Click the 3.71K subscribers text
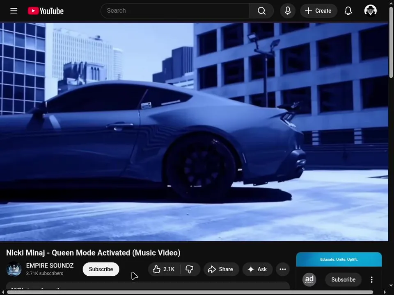Screen dimensions: 394x295 coord(44,273)
